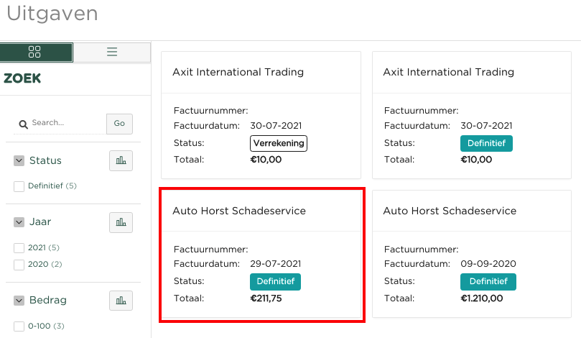Click the Verrekening status badge

(x=278, y=143)
